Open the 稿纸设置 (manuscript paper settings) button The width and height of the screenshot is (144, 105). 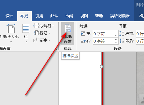coord(68,34)
